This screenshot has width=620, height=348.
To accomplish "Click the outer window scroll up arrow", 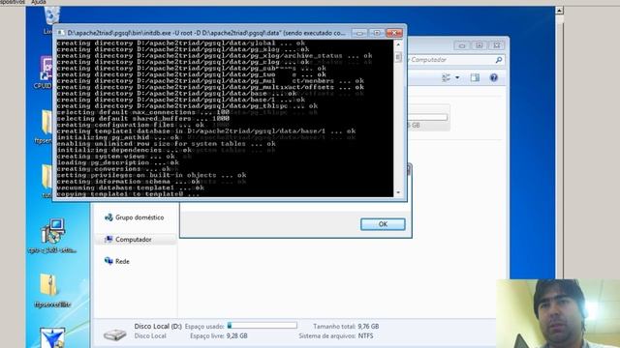I will tap(559, 11).
